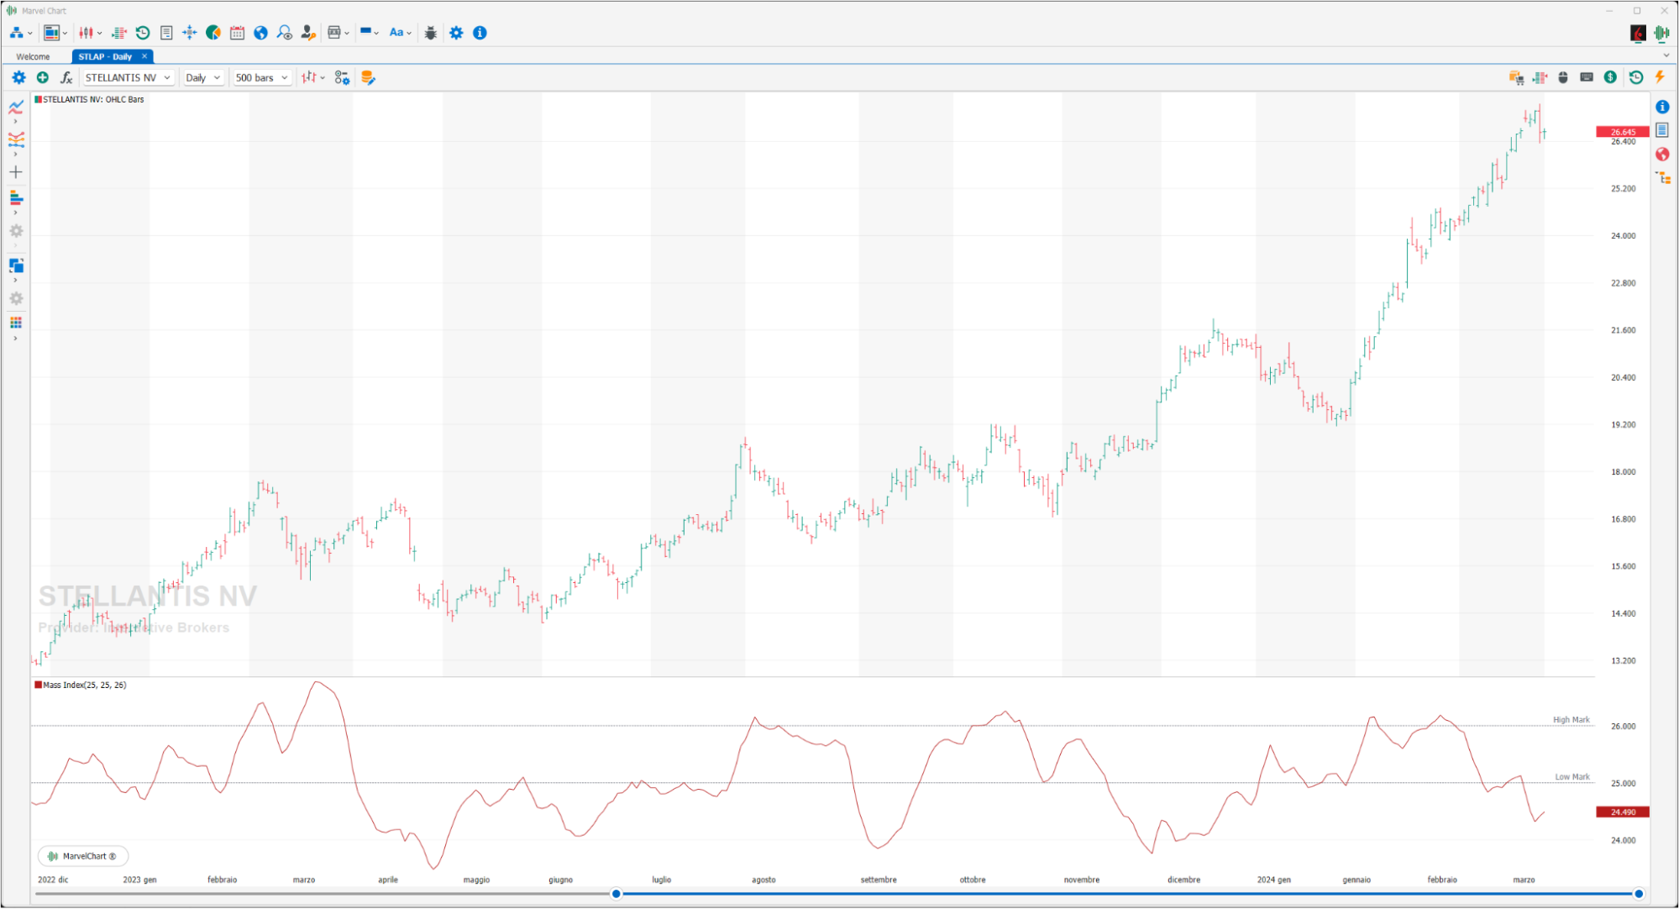Viewport: 1679px width, 909px height.
Task: Click the left handle of time range slider
Action: pos(617,894)
